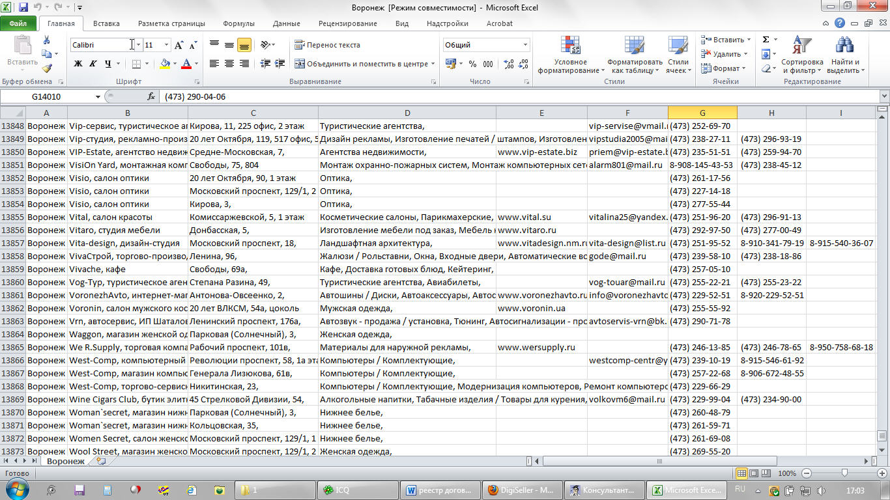Click the Format Painter brush icon
This screenshot has width=890, height=500.
(46, 68)
